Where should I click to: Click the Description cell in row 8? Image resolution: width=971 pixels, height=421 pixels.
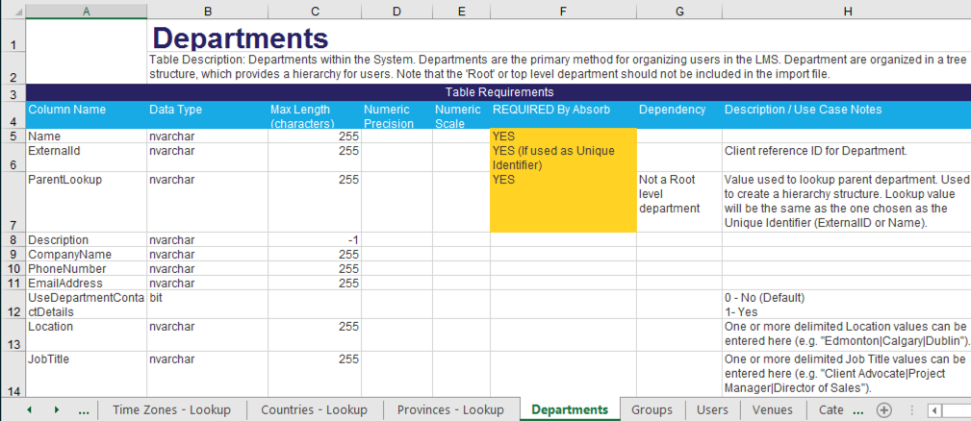click(x=86, y=240)
